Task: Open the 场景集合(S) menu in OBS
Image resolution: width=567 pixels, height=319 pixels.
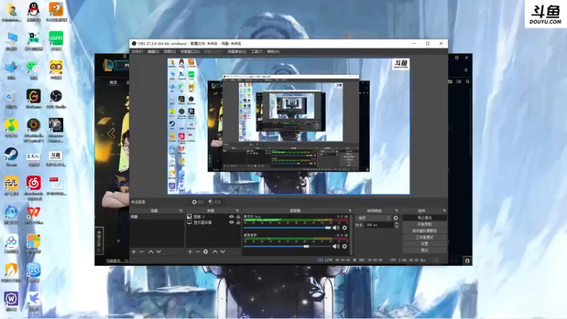Action: (x=237, y=52)
